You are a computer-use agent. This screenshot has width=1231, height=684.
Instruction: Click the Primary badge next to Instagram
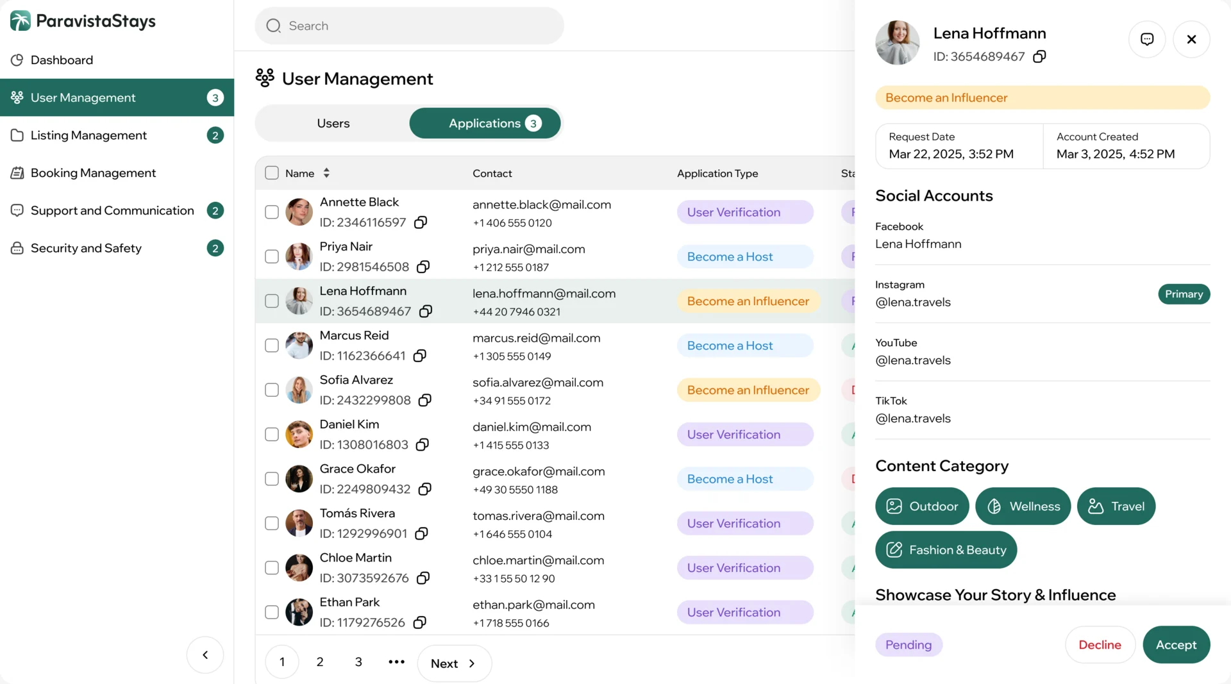[1184, 294]
